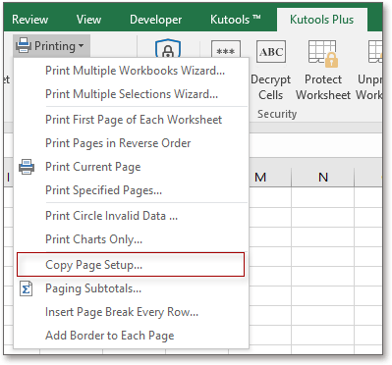The width and height of the screenshot is (392, 365).
Task: Open Copy Page Setup dialog
Action: pos(131,265)
